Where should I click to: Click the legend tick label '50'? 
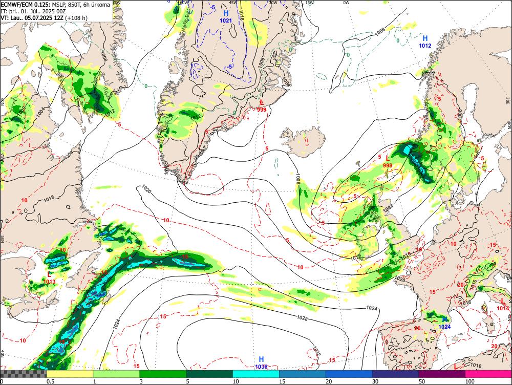click(422, 381)
